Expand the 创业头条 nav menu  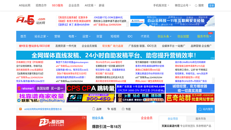point(164,36)
